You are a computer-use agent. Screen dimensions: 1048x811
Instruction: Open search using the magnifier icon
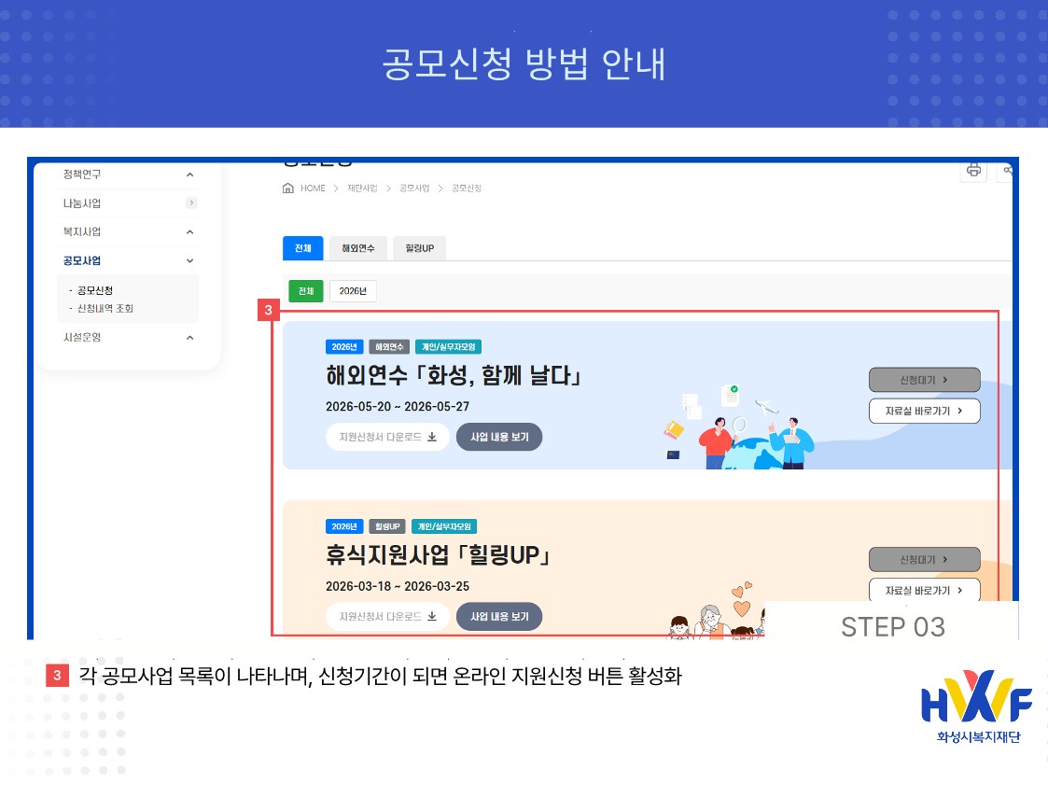click(x=1007, y=171)
